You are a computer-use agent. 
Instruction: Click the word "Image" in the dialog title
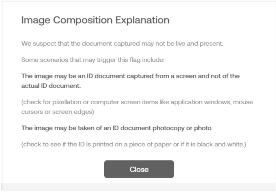click(x=36, y=20)
